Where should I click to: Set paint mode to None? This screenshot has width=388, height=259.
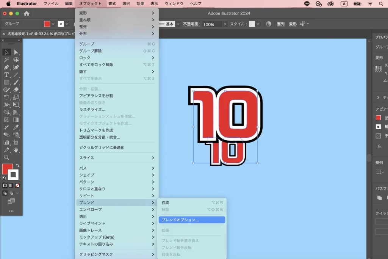[17, 185]
